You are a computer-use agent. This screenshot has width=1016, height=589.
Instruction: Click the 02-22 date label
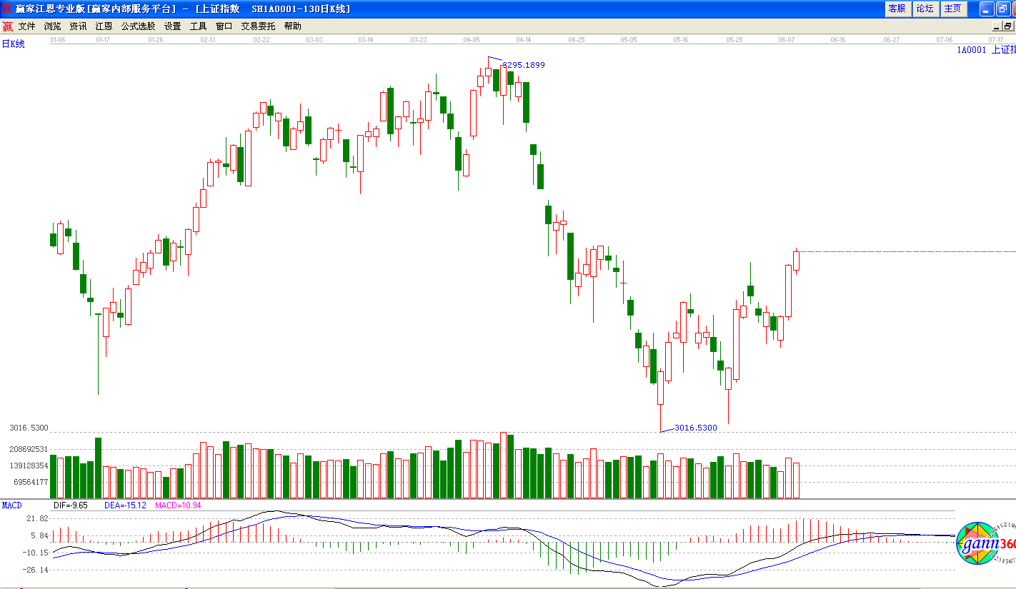[x=262, y=40]
